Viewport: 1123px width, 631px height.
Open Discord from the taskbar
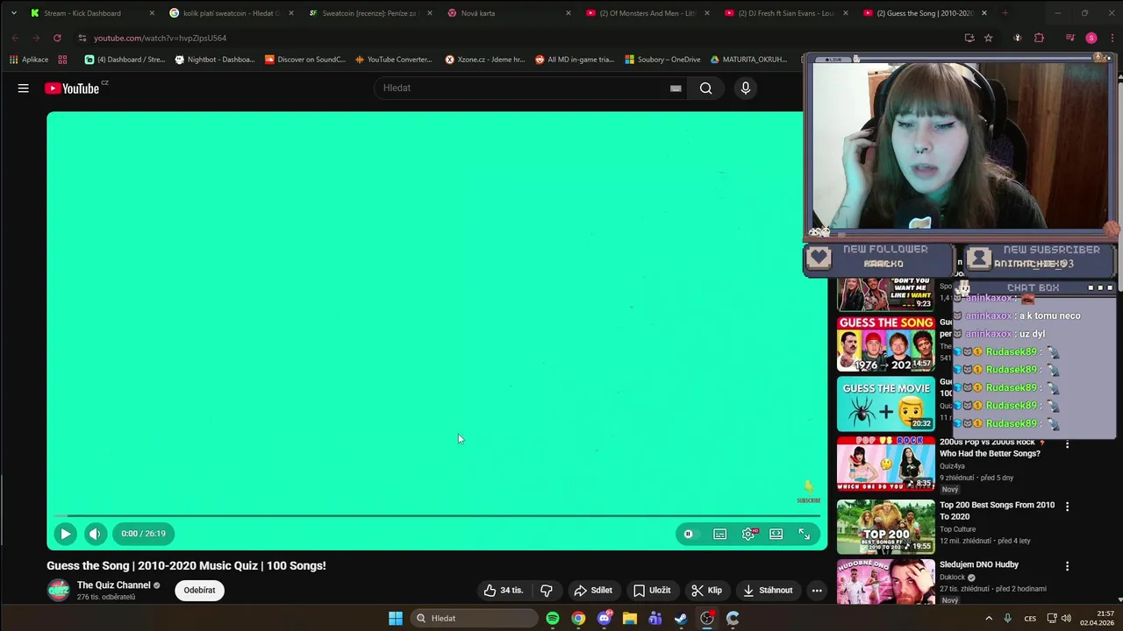[604, 619]
